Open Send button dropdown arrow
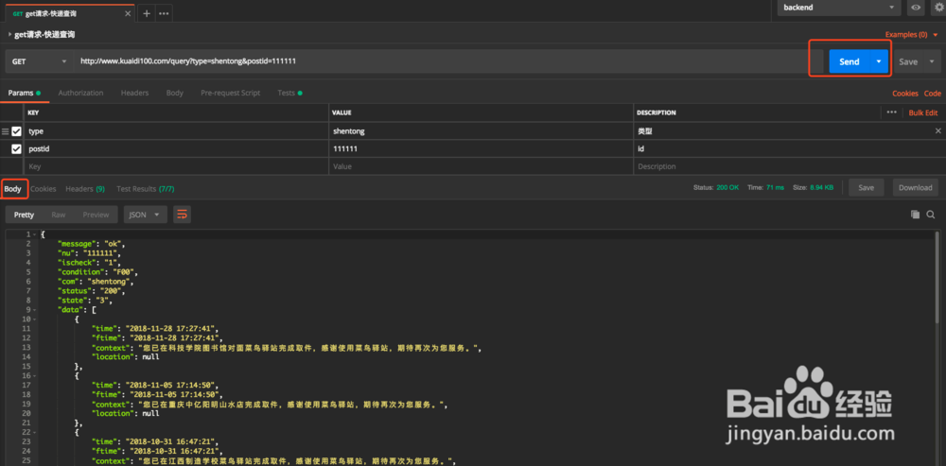 click(879, 61)
